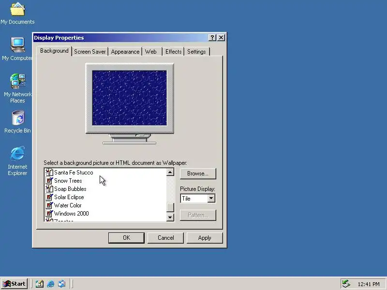Switch to the Appearance tab

click(x=125, y=52)
